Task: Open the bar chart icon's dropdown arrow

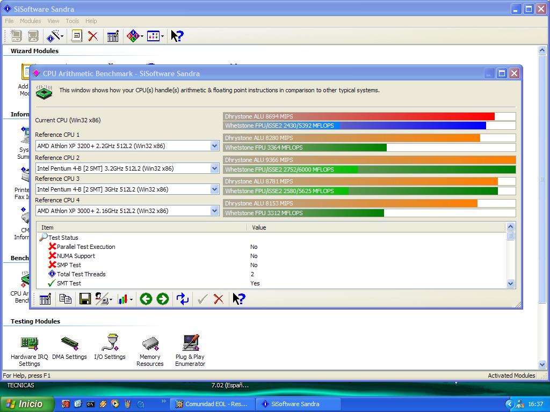Action: click(131, 299)
